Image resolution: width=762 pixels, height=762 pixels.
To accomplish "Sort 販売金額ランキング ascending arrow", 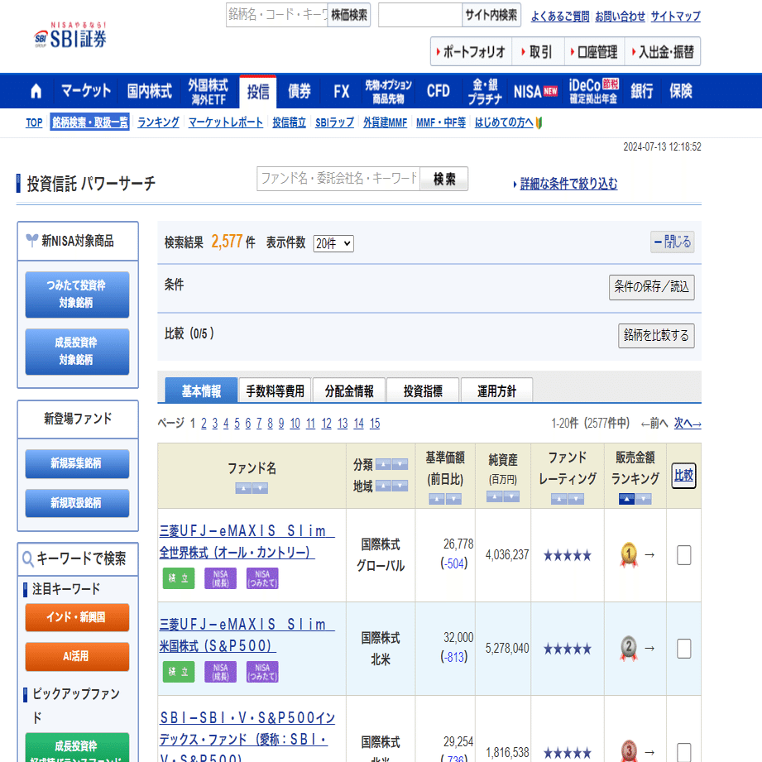I will click(x=626, y=499).
